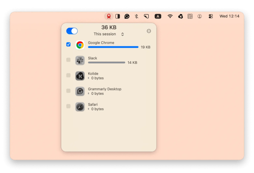
Task: Click the boxed P menu bar icon
Action: point(190,16)
